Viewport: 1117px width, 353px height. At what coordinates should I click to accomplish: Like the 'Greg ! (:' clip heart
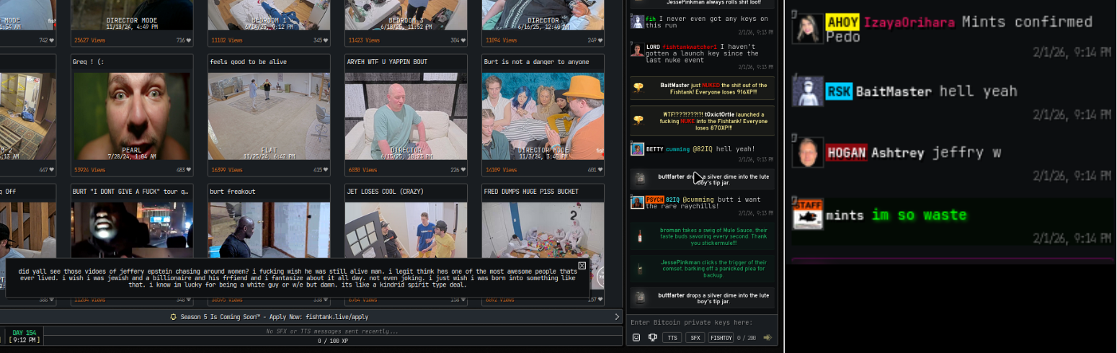pyautogui.click(x=188, y=170)
